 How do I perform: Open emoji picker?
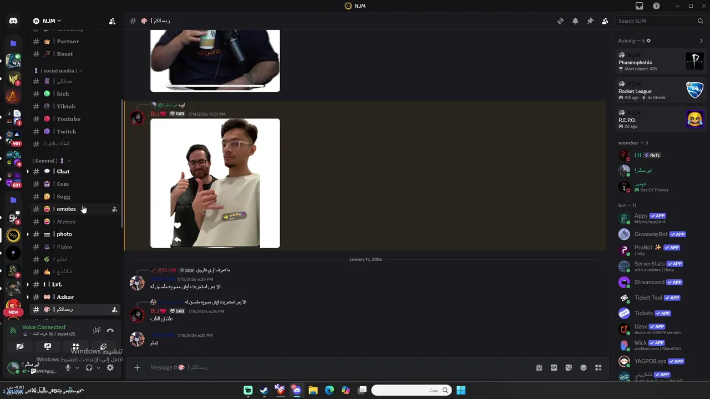[x=584, y=367]
